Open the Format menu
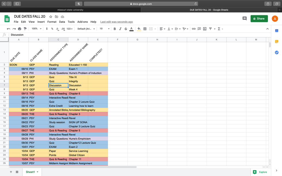This screenshot has height=176, width=282. pos(52,22)
